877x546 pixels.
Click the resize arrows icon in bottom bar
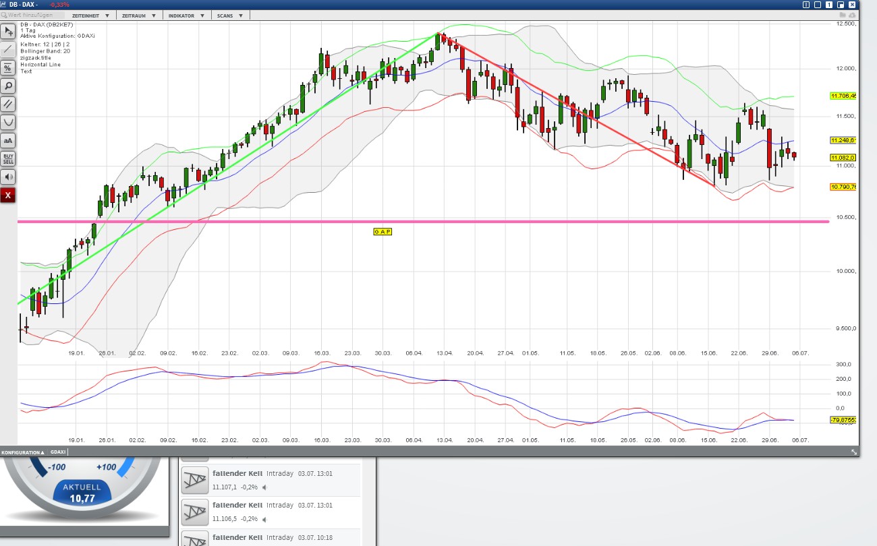click(854, 452)
